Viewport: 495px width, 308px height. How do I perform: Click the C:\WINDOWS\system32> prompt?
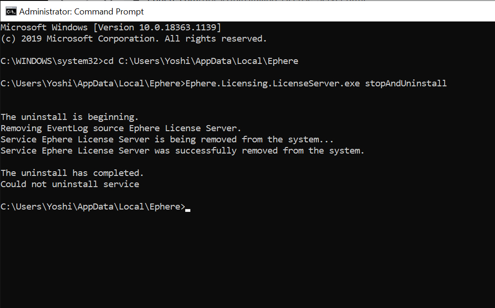50,61
